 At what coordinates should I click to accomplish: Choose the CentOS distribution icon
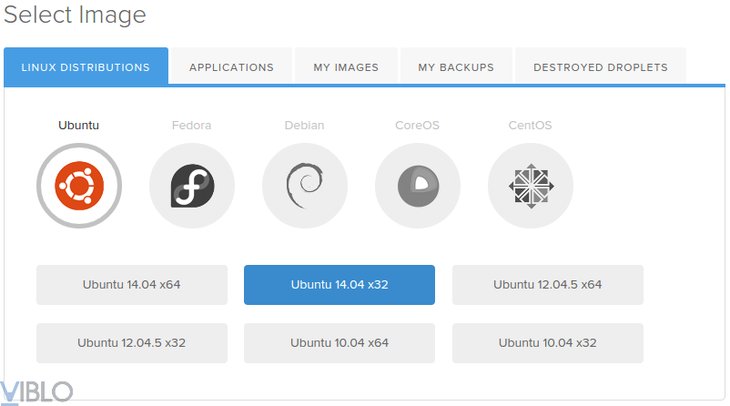point(531,186)
